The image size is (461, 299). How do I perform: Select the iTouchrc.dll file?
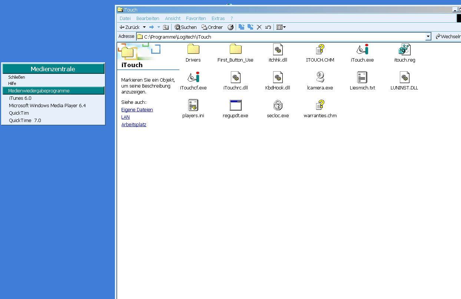(235, 81)
